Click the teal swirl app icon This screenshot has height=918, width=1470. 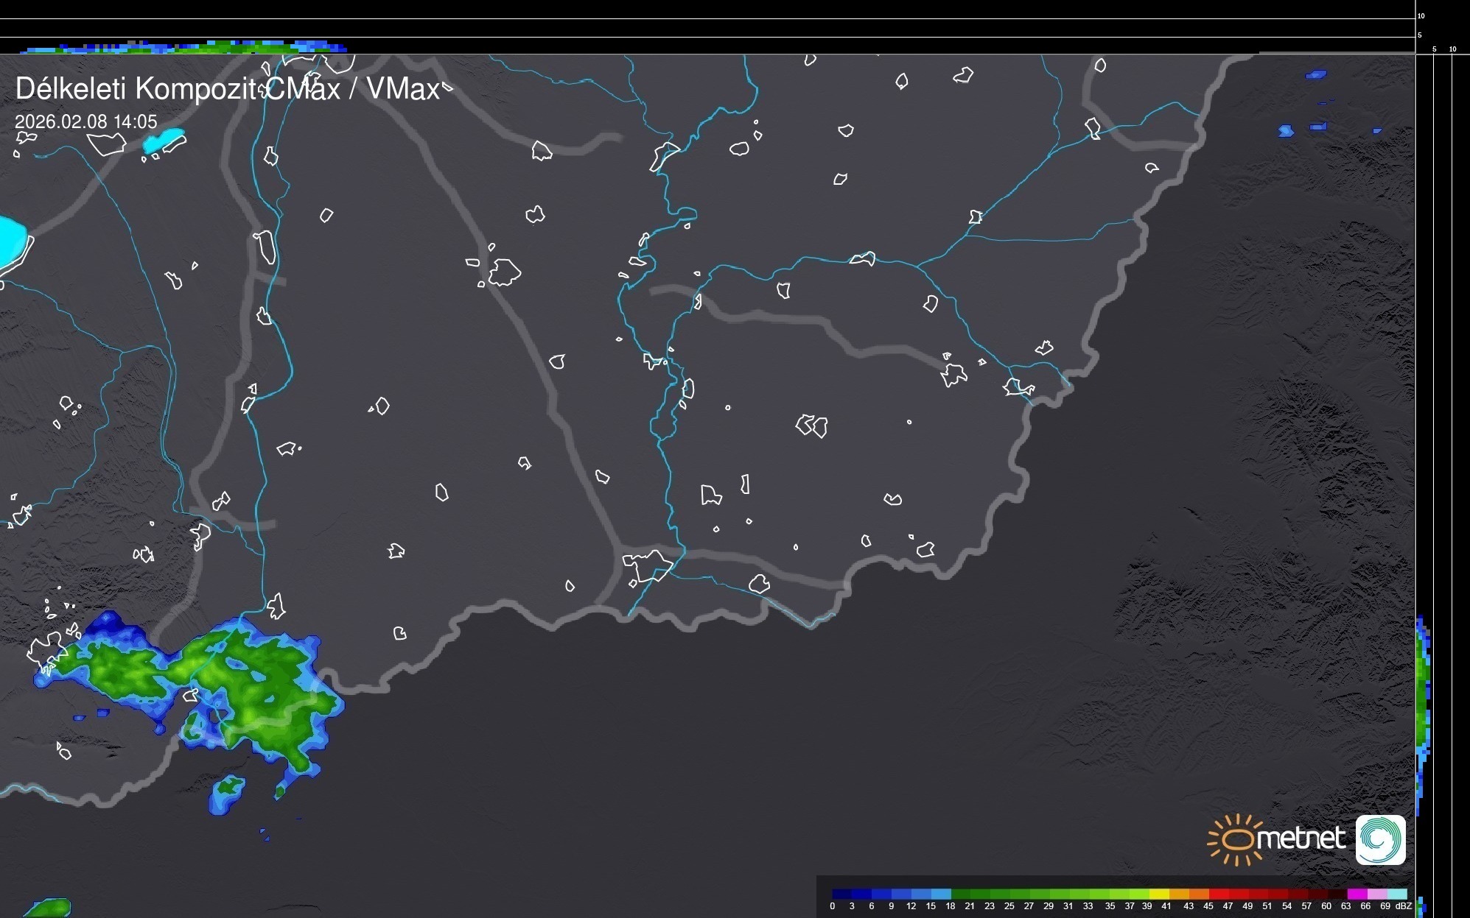pyautogui.click(x=1380, y=839)
